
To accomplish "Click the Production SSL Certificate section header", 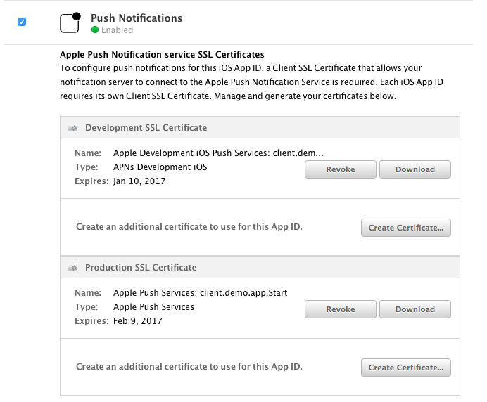I will pyautogui.click(x=141, y=268).
